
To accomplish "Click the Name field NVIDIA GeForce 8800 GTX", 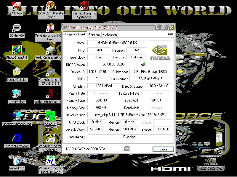I will point(117,43).
